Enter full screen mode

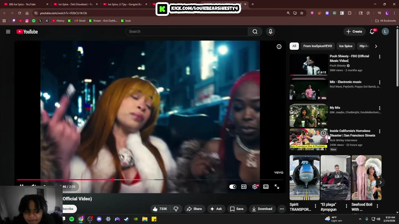(277, 187)
